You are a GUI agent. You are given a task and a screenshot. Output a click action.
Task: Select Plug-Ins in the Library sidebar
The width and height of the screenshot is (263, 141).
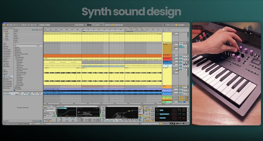tap(6, 58)
